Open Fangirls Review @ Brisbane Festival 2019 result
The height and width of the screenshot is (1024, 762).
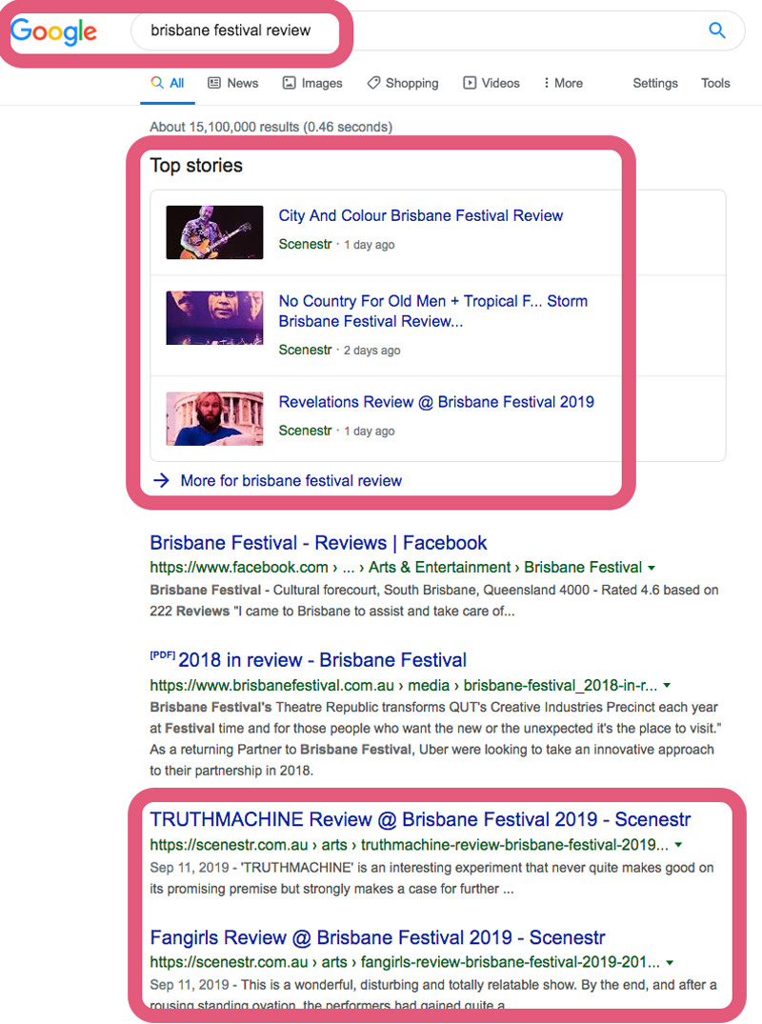(377, 937)
